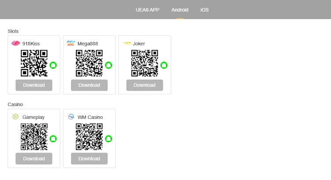Click the Joker QR code image
Image resolution: width=331 pixels, height=180 pixels.
click(x=145, y=63)
